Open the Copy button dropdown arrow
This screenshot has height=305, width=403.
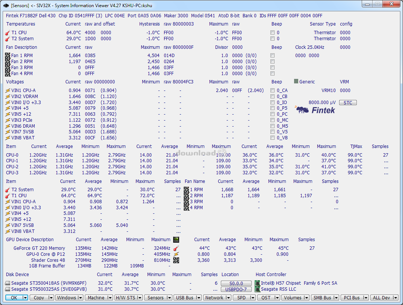coord(51,297)
